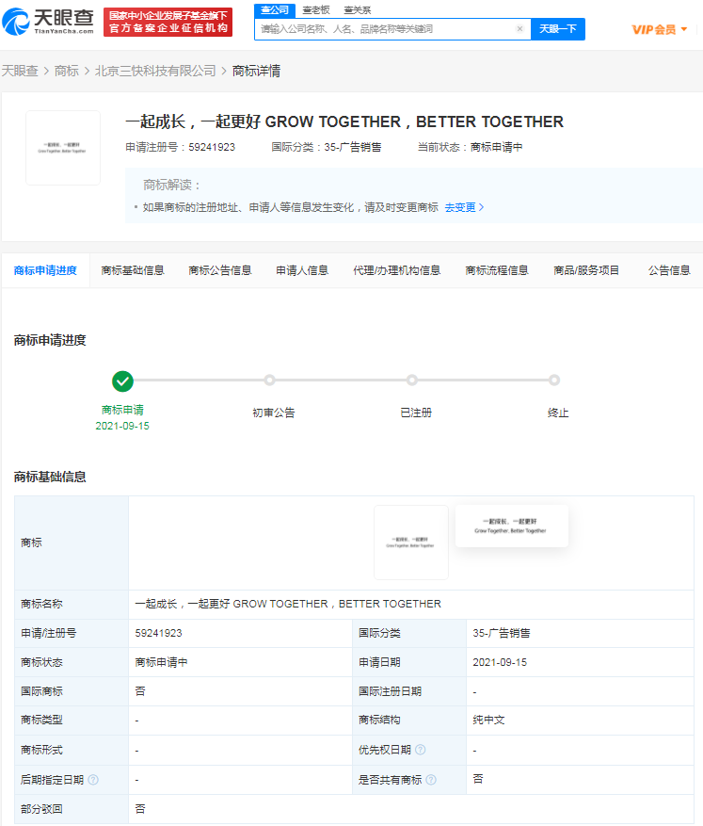Switch to 商标公告信息 tab
The image size is (703, 826).
point(220,270)
